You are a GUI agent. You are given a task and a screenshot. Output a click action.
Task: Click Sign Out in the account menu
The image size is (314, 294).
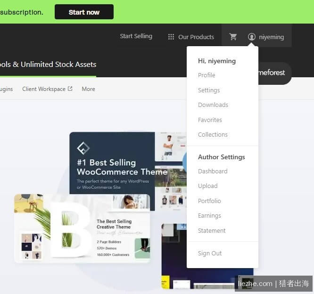210,253
